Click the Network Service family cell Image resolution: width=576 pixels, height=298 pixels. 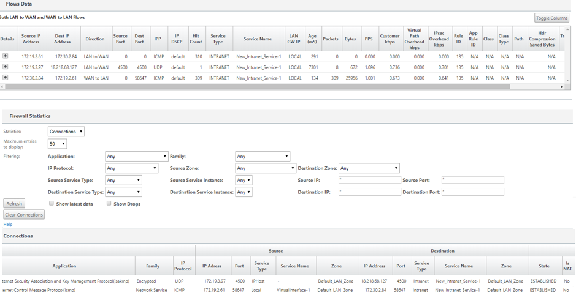click(x=152, y=290)
